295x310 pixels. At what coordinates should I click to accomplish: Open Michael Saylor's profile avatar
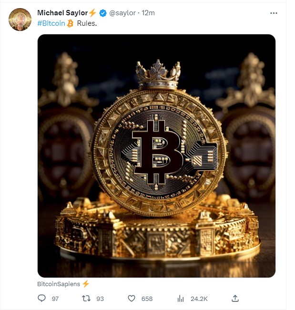tap(20, 20)
